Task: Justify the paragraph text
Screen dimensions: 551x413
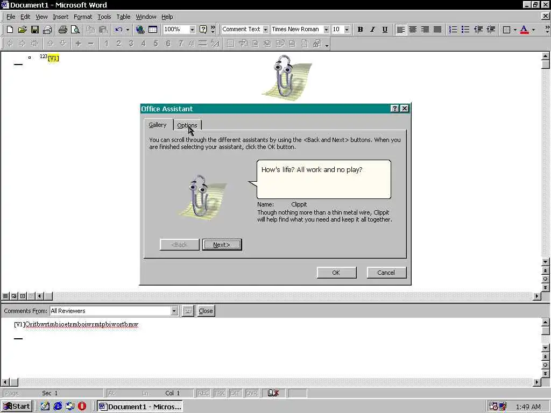Action: point(437,30)
